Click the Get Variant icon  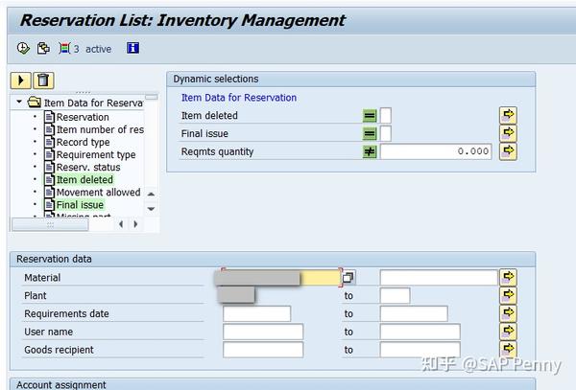click(x=43, y=48)
